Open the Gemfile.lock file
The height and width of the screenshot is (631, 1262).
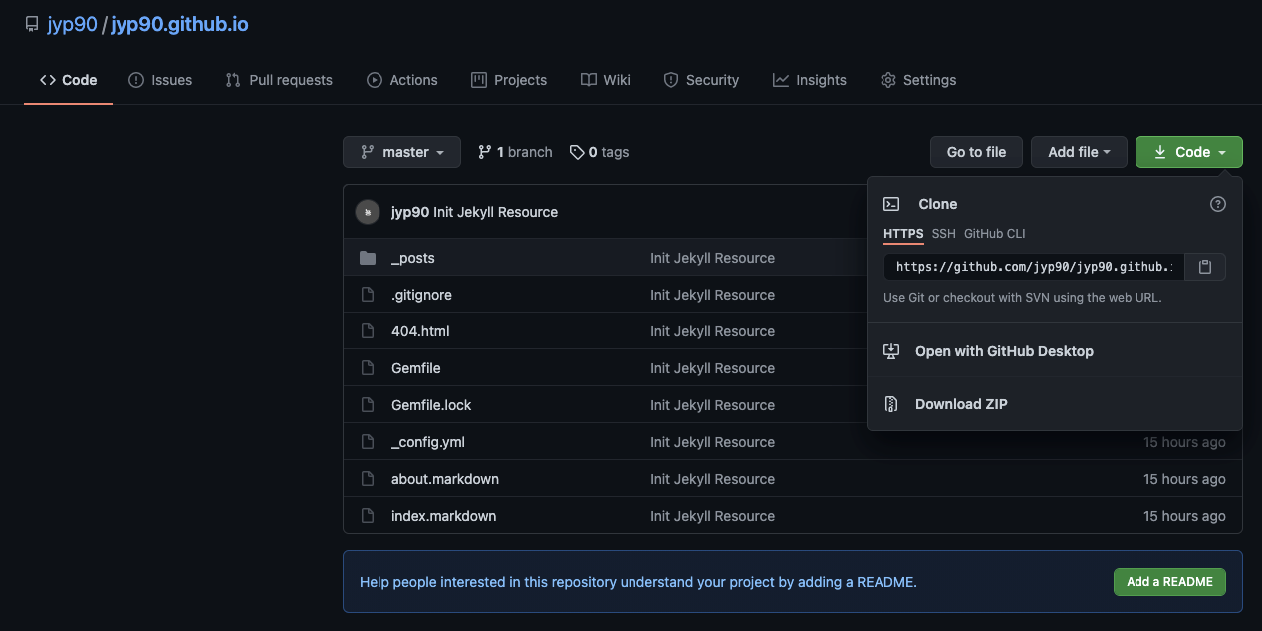coord(431,405)
